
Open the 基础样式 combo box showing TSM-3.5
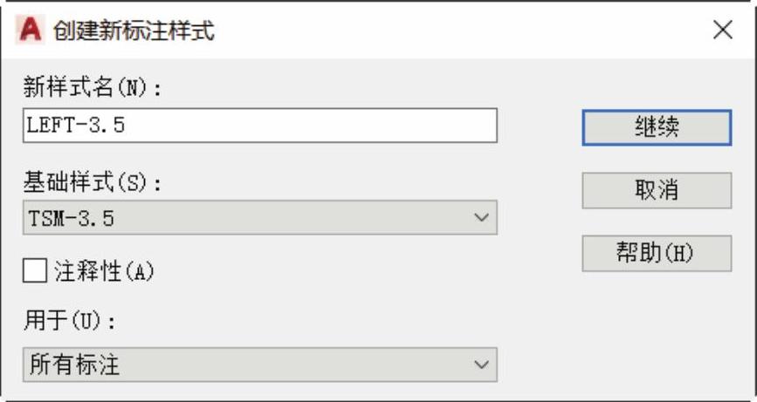pyautogui.click(x=259, y=218)
